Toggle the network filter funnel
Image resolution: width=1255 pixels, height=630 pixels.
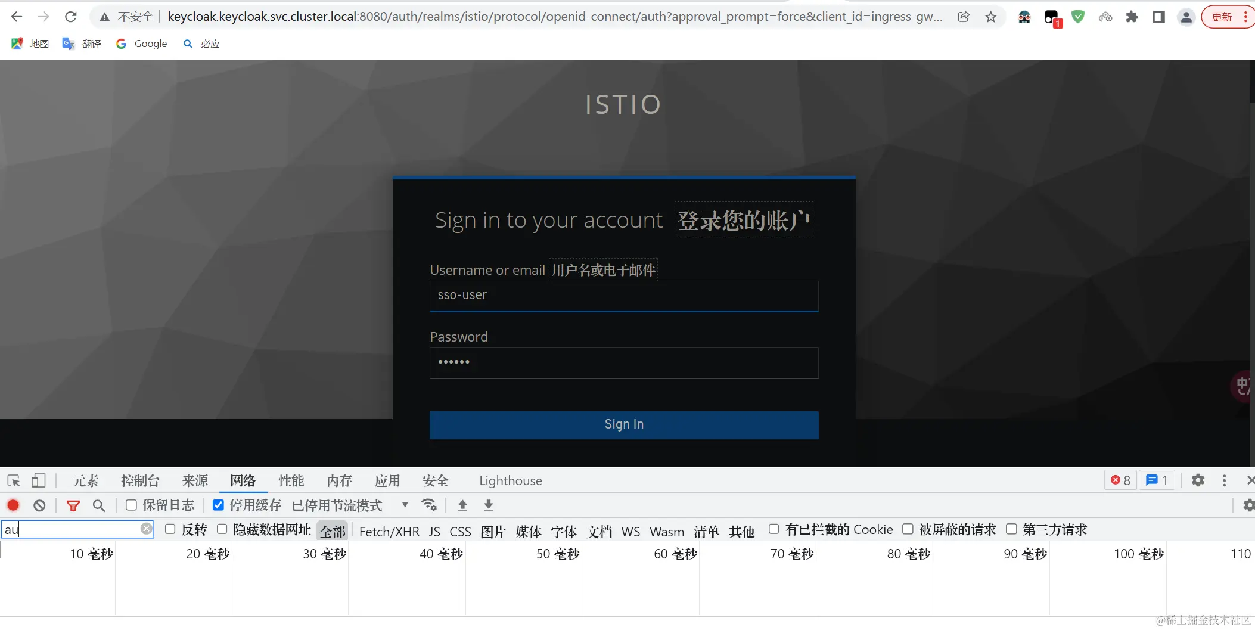[x=73, y=505]
